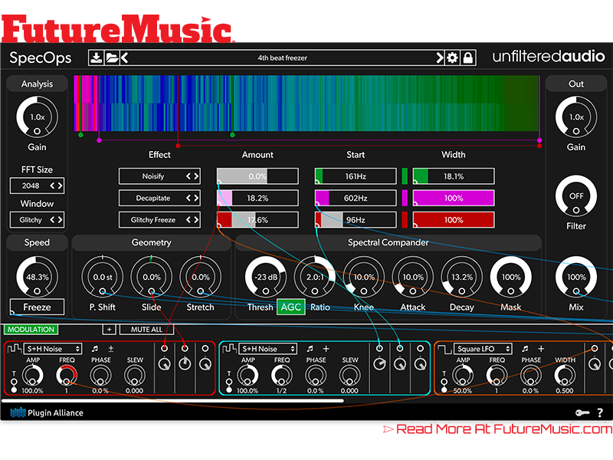The width and height of the screenshot is (613, 460).
Task: Click the MUTE ALL button
Action: coord(146,330)
